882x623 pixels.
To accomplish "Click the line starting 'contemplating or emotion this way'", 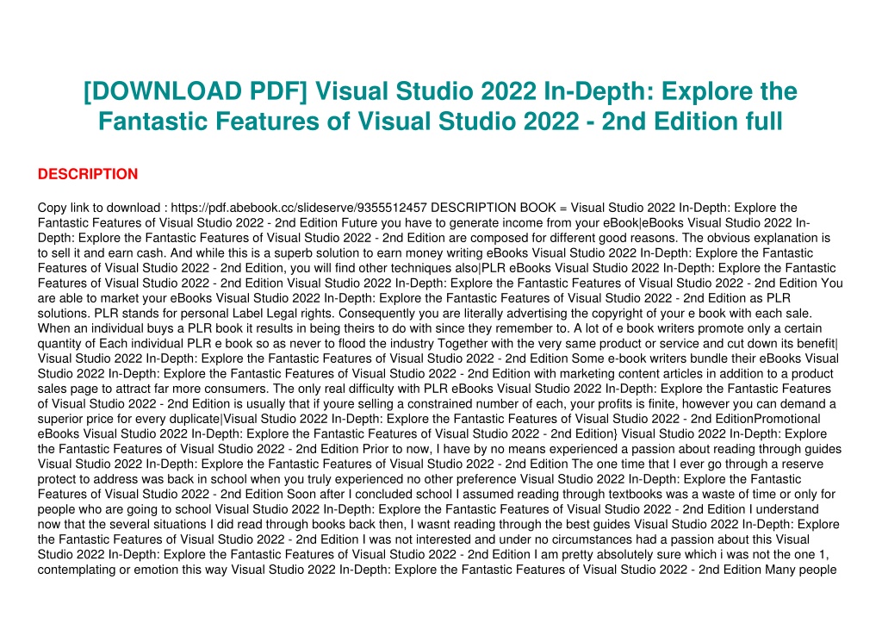I will [437, 570].
